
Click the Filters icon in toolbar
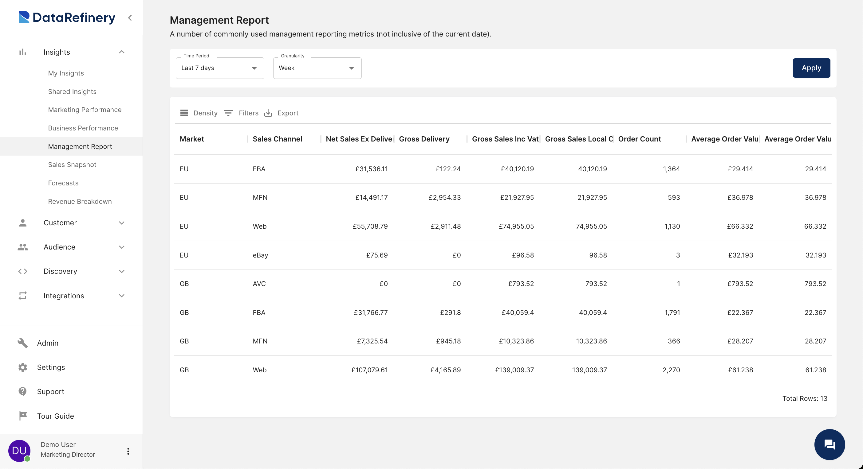(229, 113)
